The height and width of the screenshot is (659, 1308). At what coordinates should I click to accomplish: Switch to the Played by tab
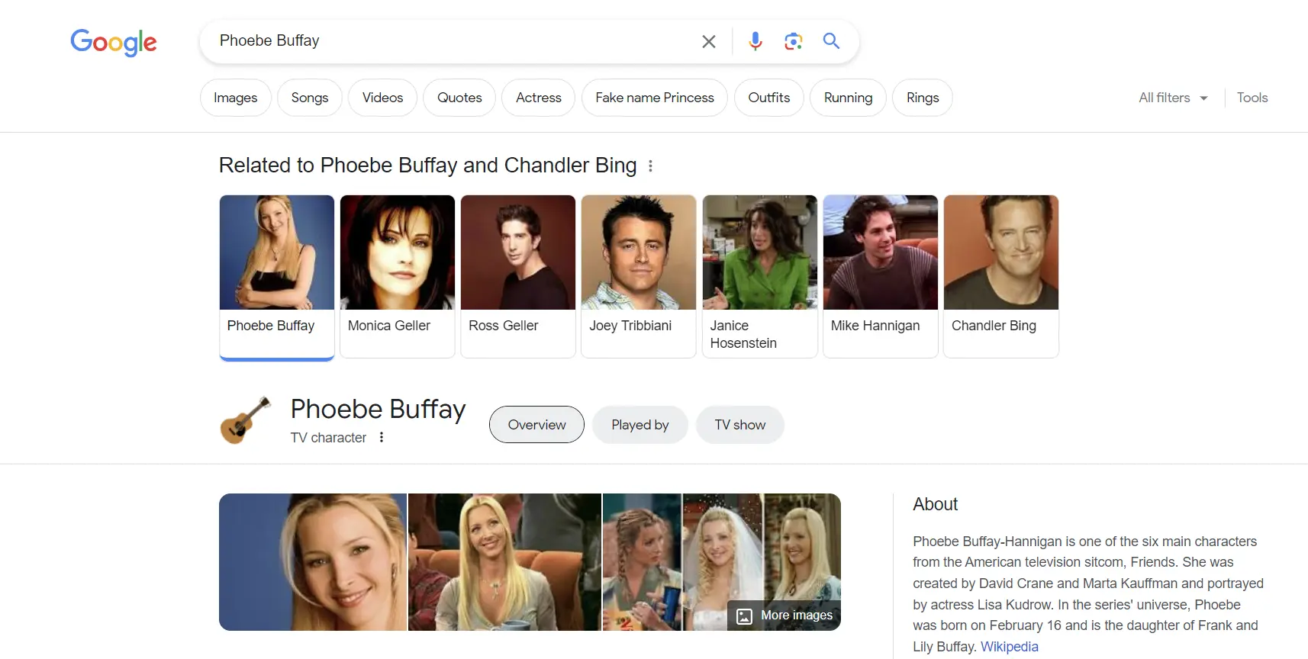tap(640, 425)
